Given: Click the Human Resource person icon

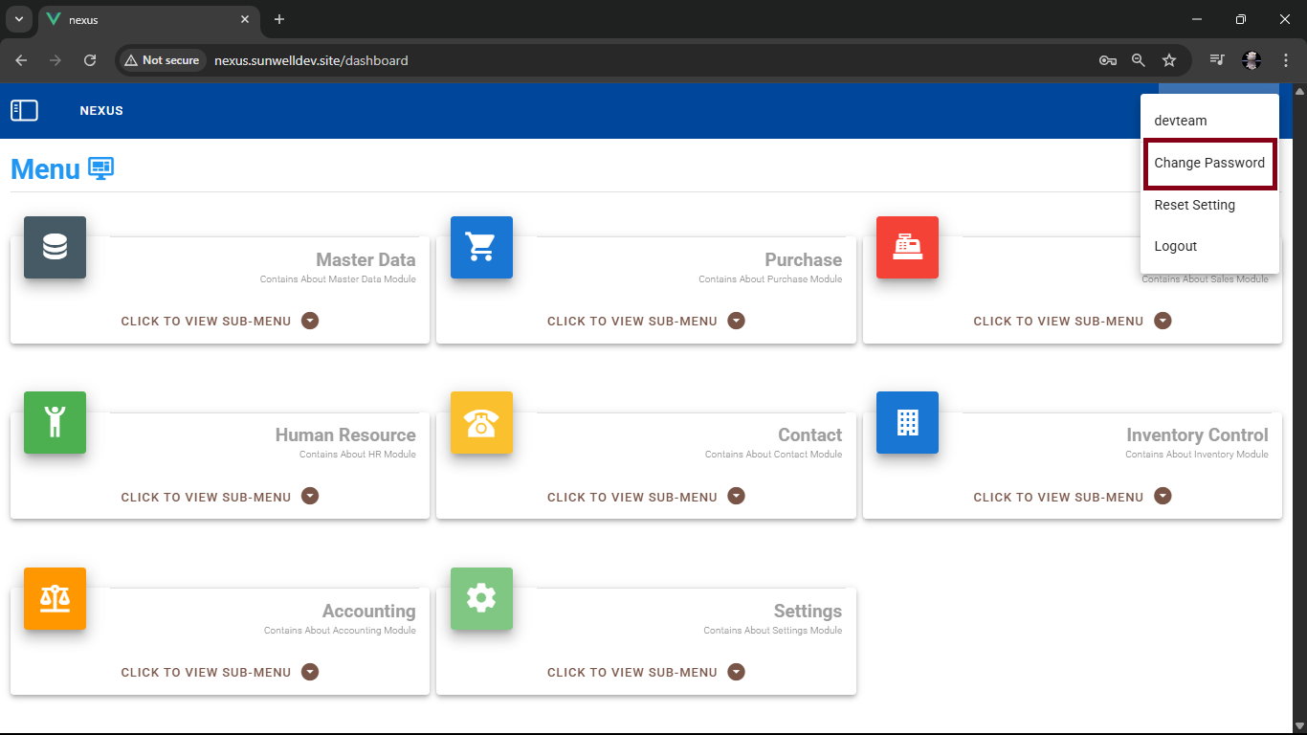Looking at the screenshot, I should 55,422.
